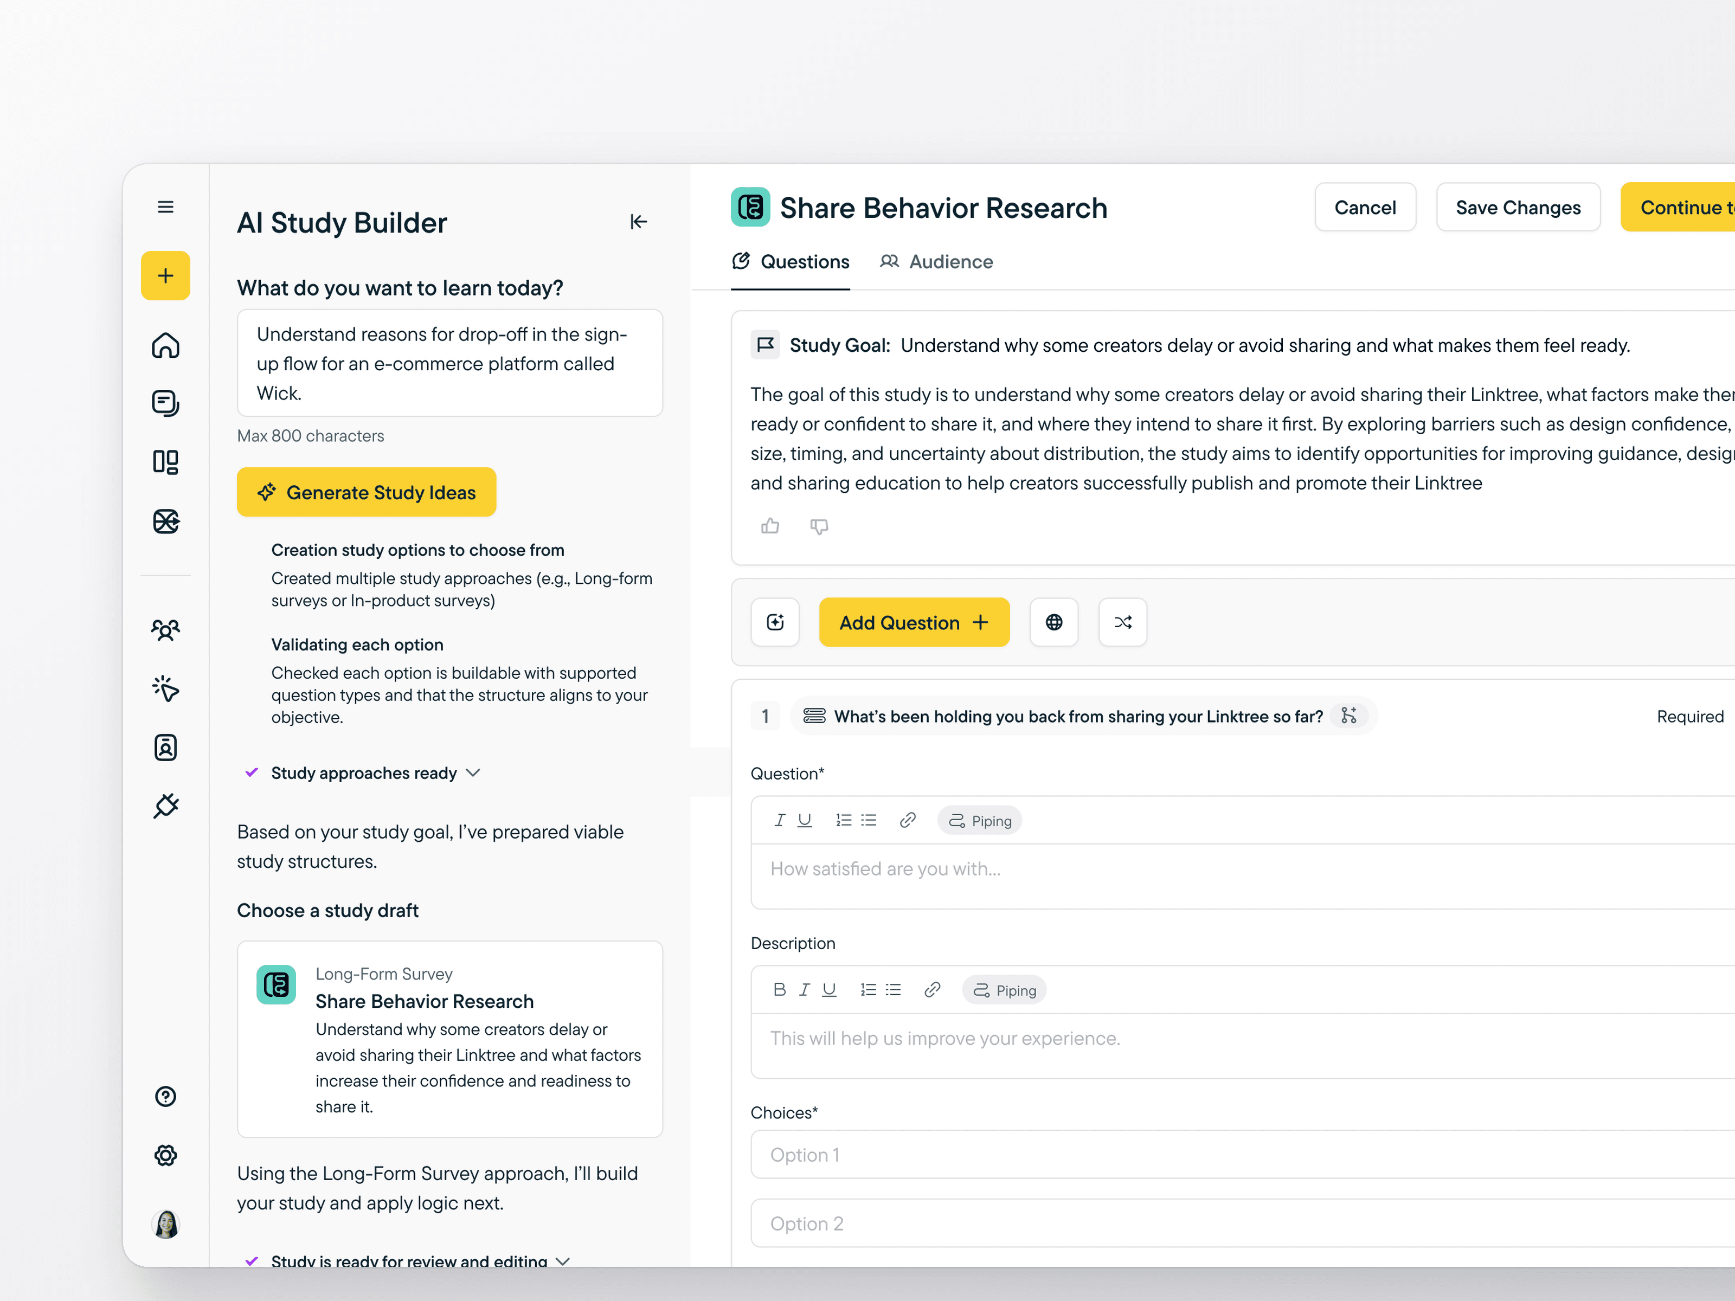1735x1301 pixels.
Task: Click the shuffle randomize icon button
Action: tap(1122, 622)
